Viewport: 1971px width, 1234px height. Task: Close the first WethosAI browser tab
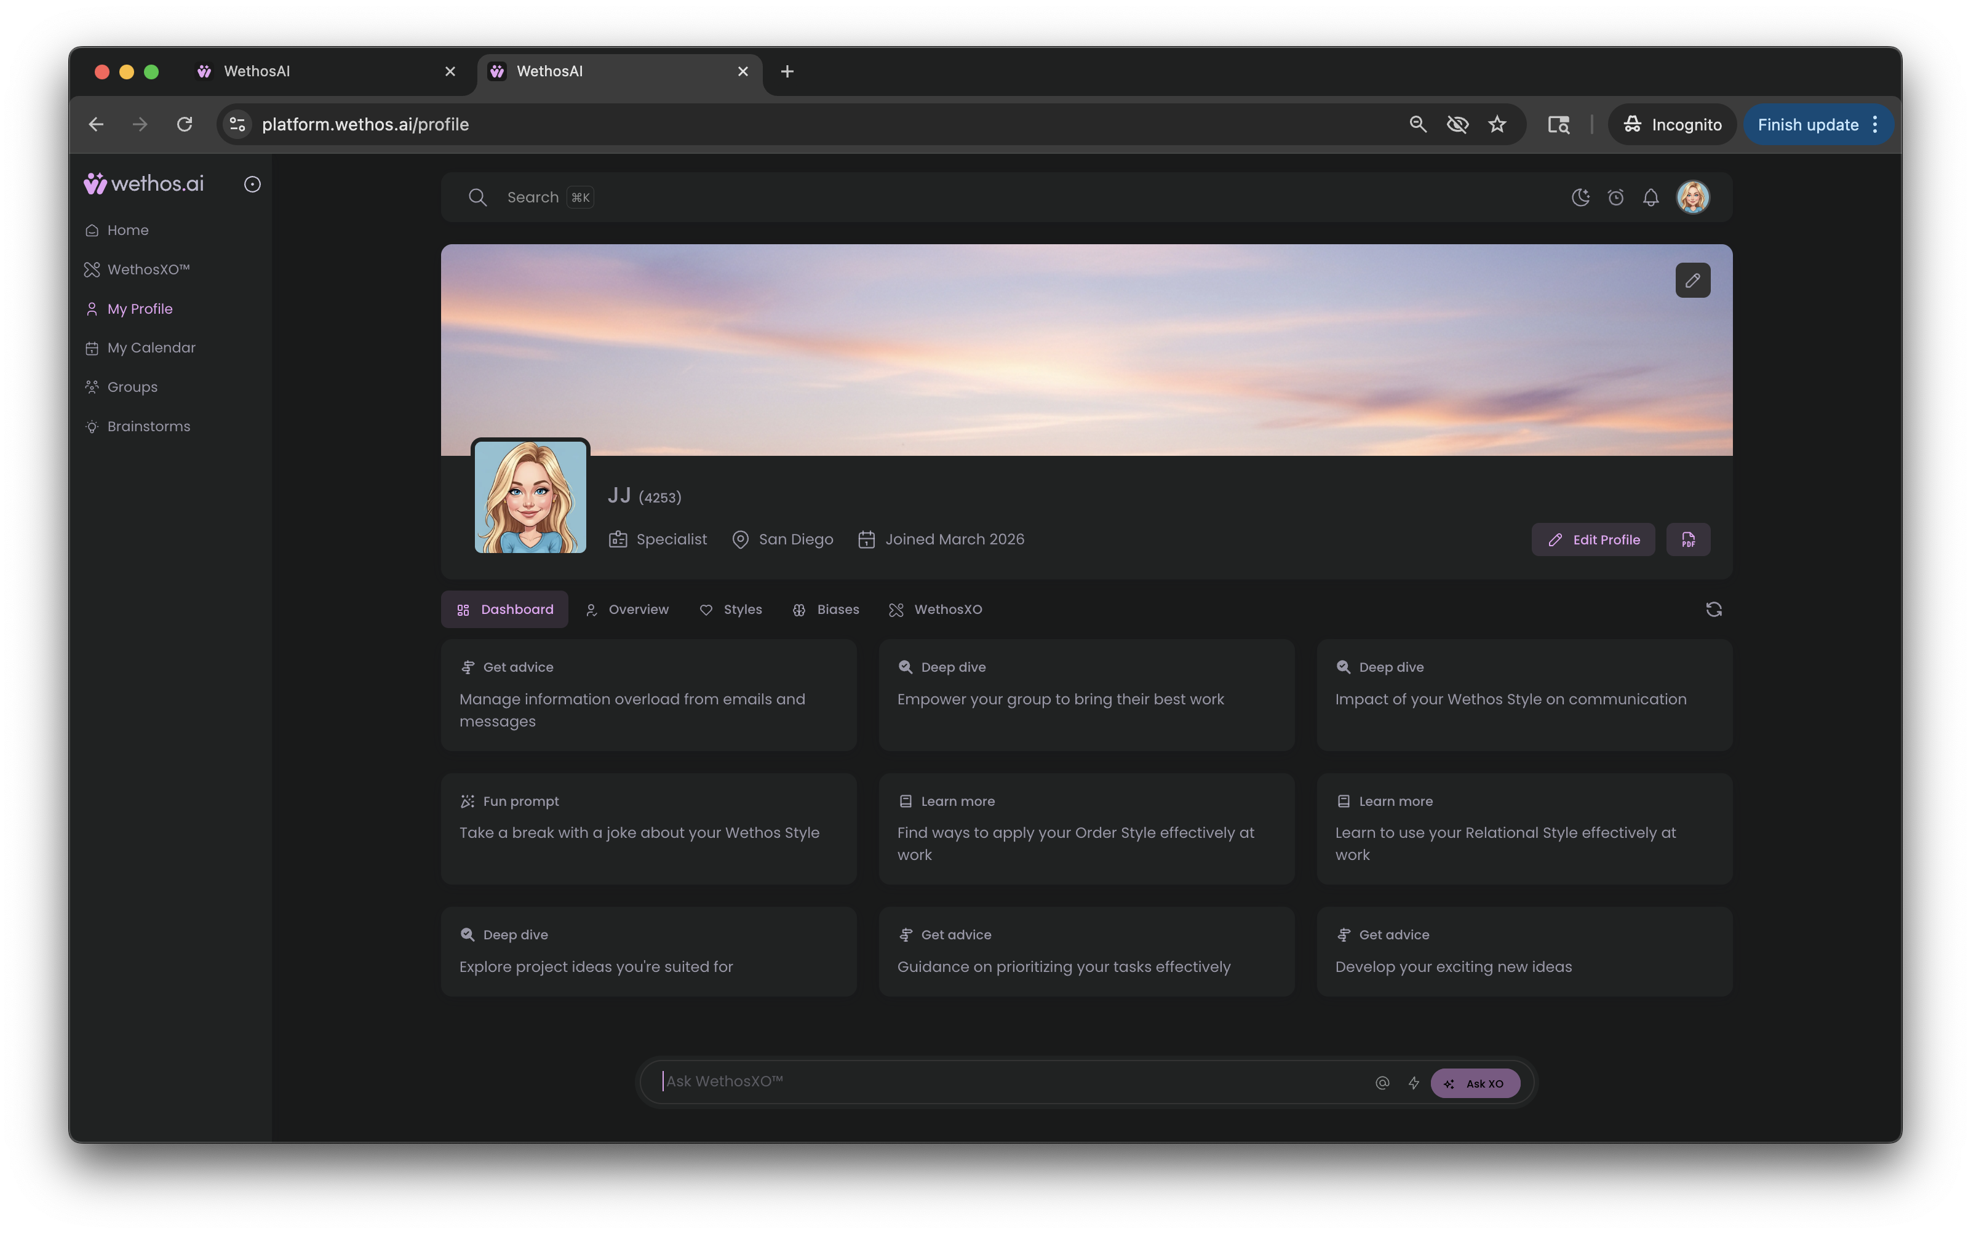tap(450, 72)
